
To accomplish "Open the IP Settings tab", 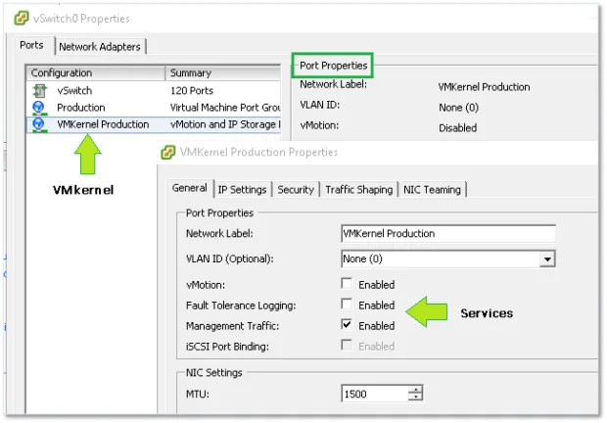I will click(x=243, y=190).
